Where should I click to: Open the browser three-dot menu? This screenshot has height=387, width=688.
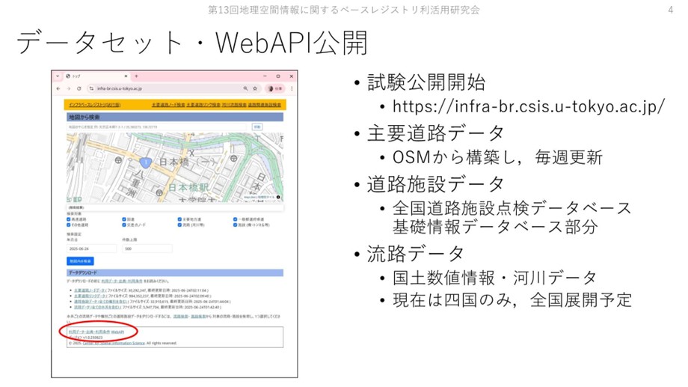[292, 88]
